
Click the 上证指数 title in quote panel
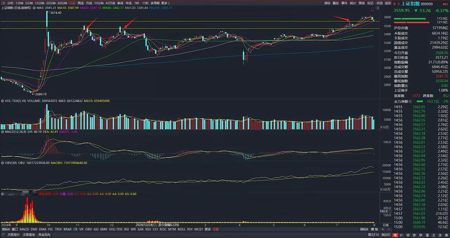click(411, 4)
